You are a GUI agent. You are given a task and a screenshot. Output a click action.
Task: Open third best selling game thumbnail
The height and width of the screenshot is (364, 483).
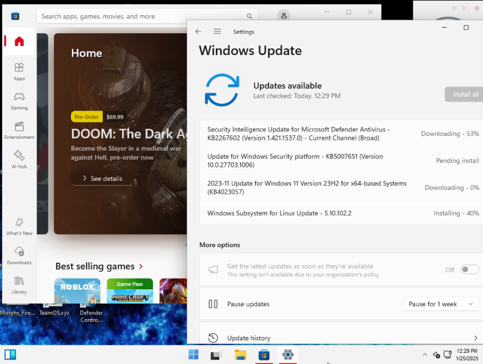tap(173, 291)
